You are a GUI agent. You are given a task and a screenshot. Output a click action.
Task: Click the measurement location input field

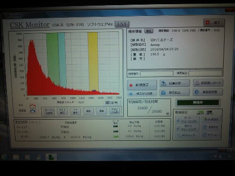(x=157, y=74)
